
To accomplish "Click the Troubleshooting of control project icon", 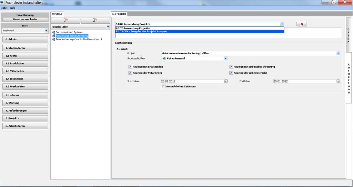I will click(x=53, y=39).
